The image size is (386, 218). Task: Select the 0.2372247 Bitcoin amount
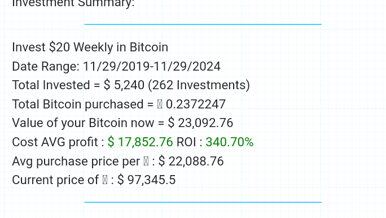point(196,104)
